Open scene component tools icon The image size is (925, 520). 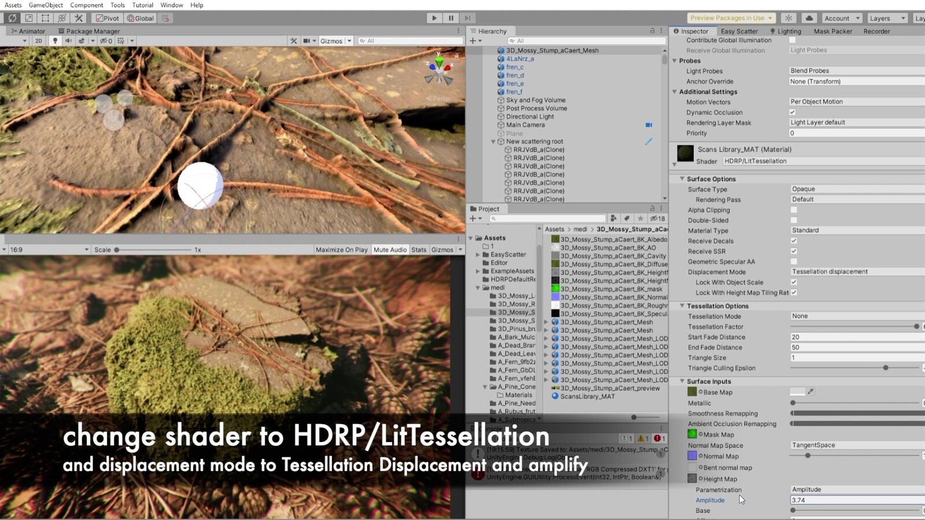[294, 41]
